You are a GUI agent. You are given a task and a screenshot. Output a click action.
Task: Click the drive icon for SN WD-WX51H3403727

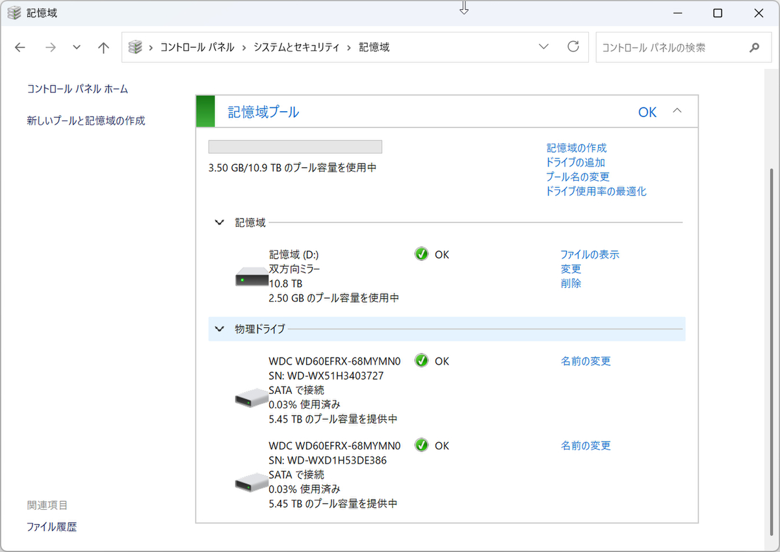tap(252, 398)
